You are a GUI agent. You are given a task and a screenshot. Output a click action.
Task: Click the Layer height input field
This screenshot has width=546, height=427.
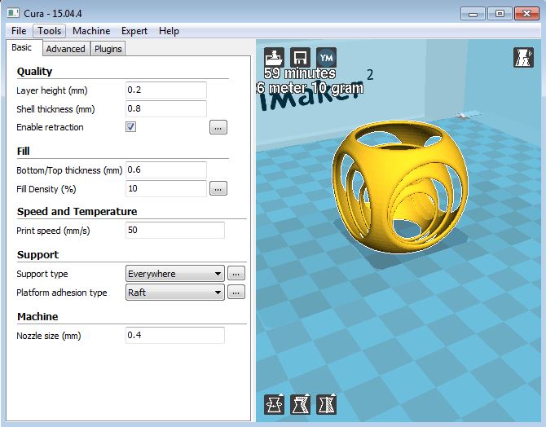pos(166,90)
